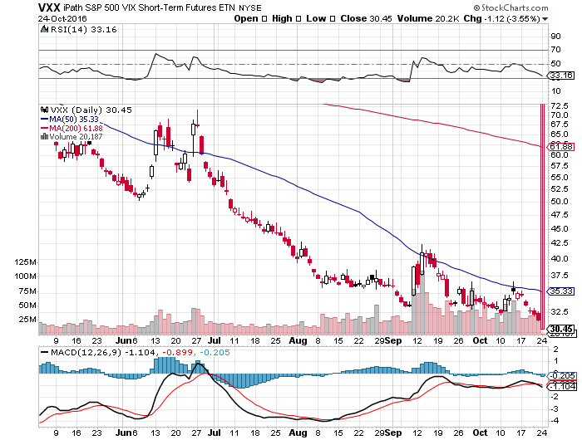Image resolution: width=582 pixels, height=440 pixels.
Task: Click the MA(200) 61.88 legend entry
Action: coord(76,128)
